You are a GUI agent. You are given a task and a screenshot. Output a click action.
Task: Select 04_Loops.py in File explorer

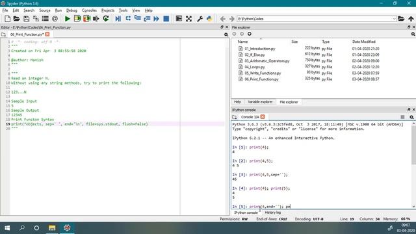(x=254, y=67)
